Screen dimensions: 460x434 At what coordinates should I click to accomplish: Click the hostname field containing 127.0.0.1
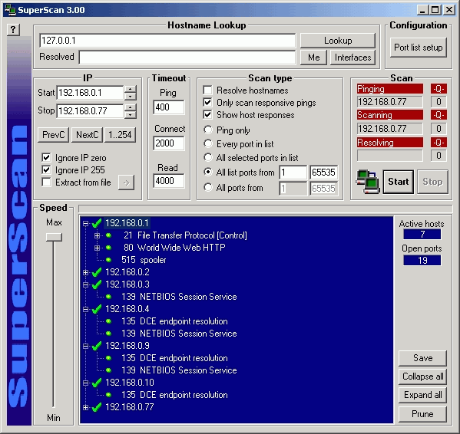click(167, 41)
